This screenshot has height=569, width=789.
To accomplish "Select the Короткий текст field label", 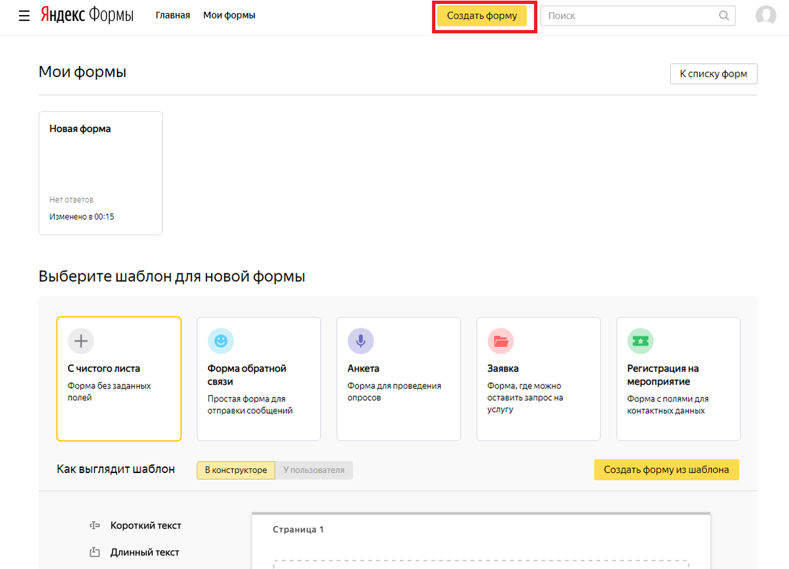I will click(146, 526).
